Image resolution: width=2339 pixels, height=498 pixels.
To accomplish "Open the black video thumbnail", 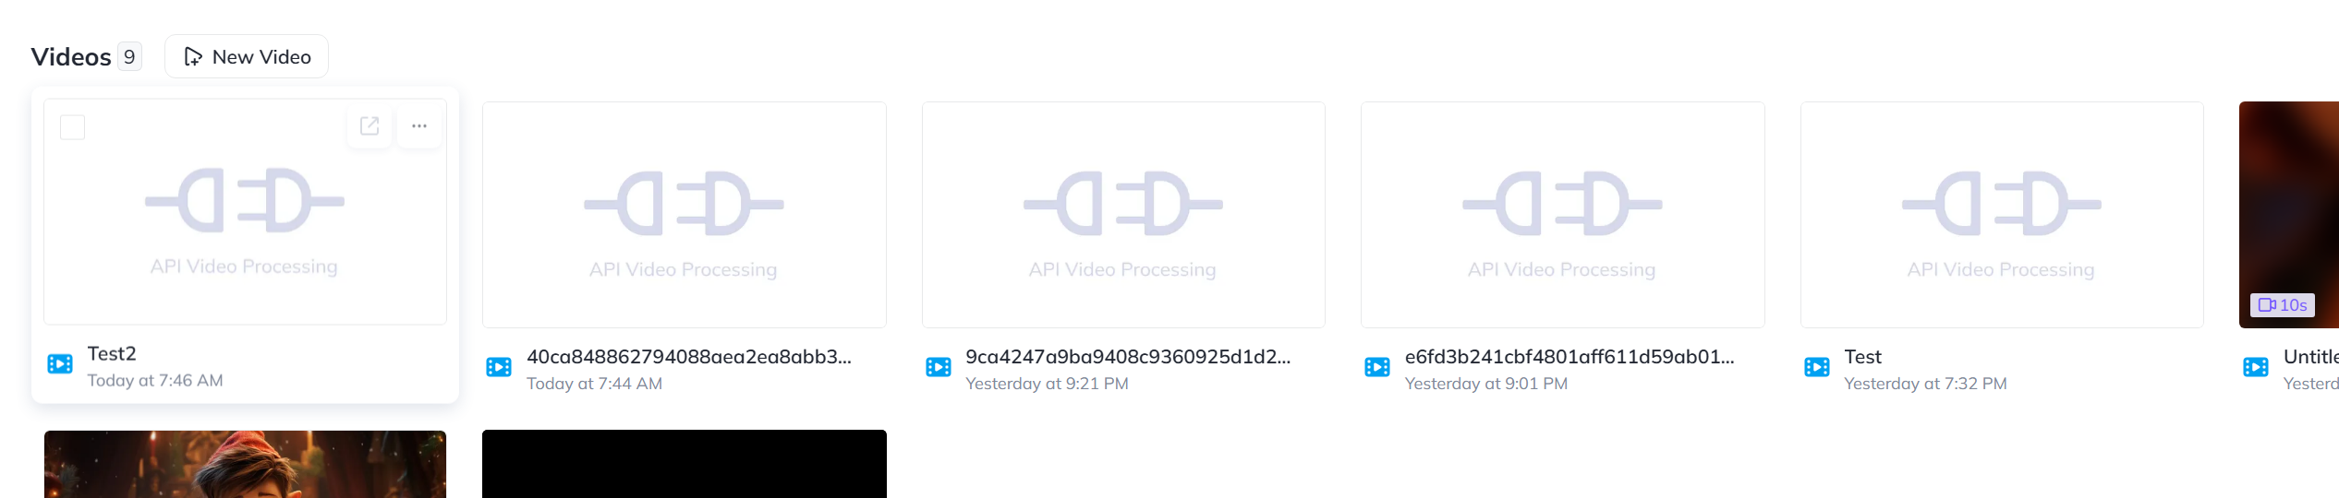I will pyautogui.click(x=685, y=464).
